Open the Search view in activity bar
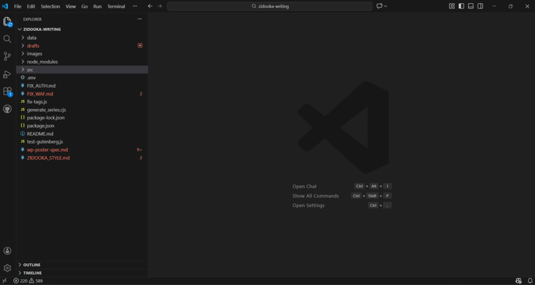This screenshot has width=535, height=285. tap(7, 39)
